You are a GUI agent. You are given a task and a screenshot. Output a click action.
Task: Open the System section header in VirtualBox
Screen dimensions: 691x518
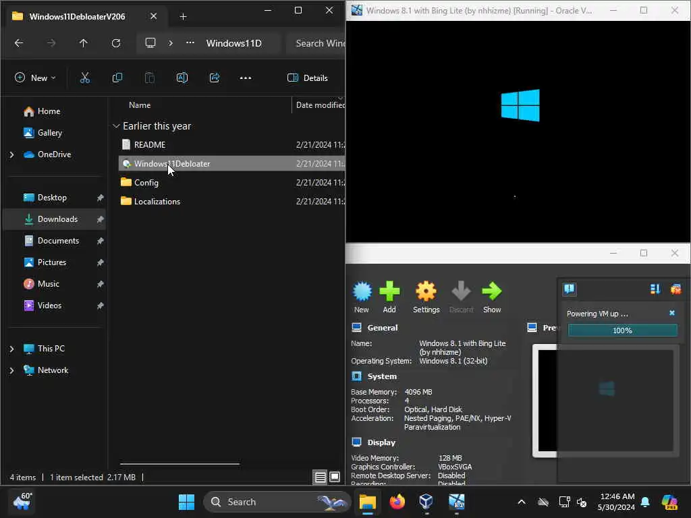coord(382,376)
